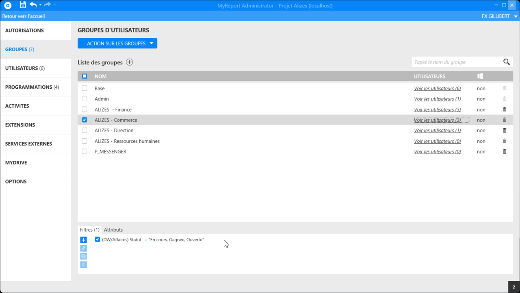View users of the Base group
Screen dimensions: 520x293
pos(437,88)
